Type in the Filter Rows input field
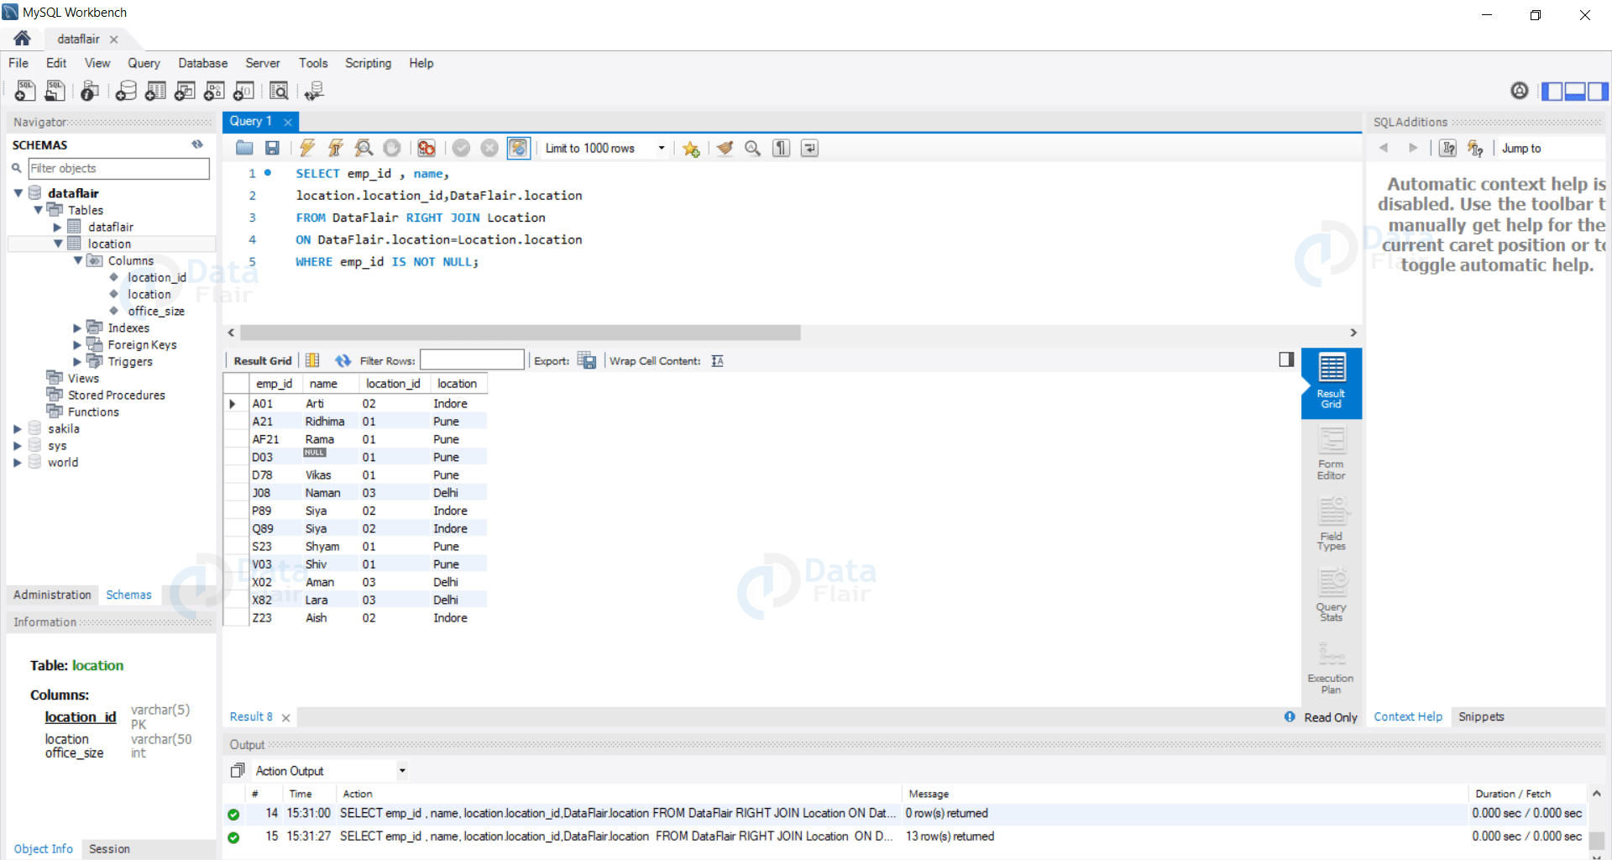1612x860 pixels. pyautogui.click(x=472, y=359)
